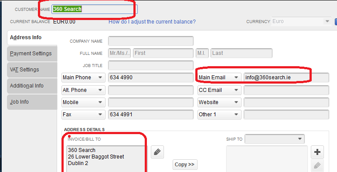Open the Job Info tab
337x172 pixels.
32,102
